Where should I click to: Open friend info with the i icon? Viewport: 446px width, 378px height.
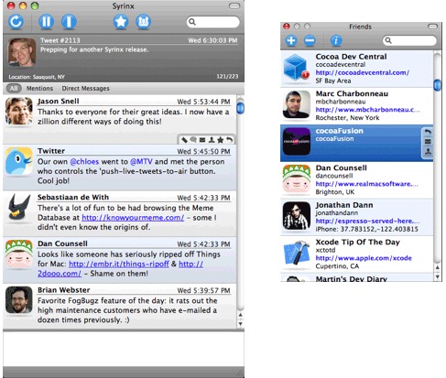pos(336,40)
